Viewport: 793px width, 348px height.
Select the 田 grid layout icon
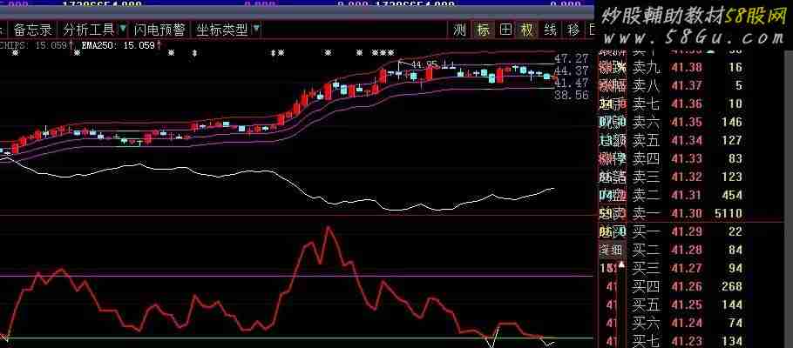(505, 30)
